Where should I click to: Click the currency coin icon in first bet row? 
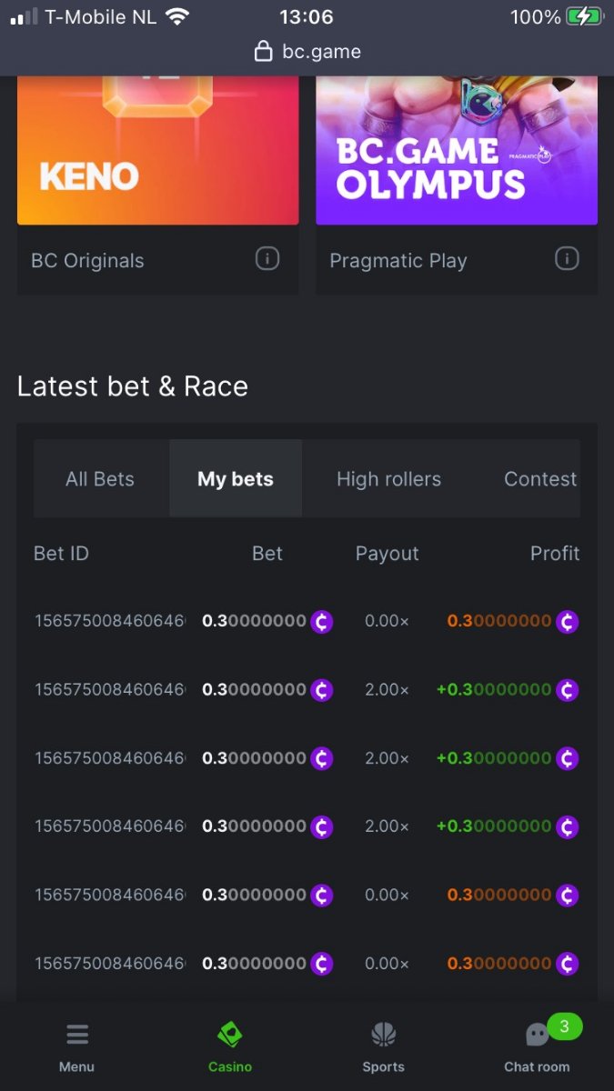tap(321, 622)
